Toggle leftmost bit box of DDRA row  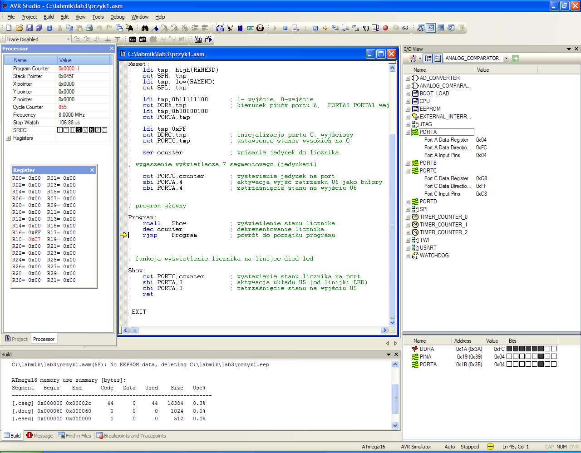click(509, 349)
